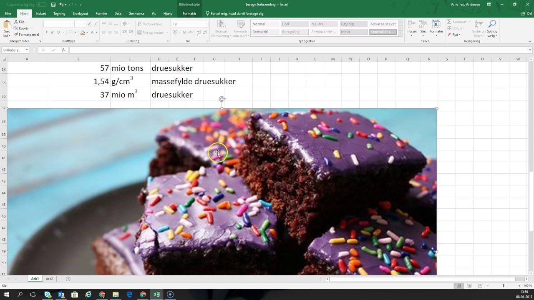The height and width of the screenshot is (300, 534).
Task: Toggle italic (K) formatting
Action: tap(53, 32)
